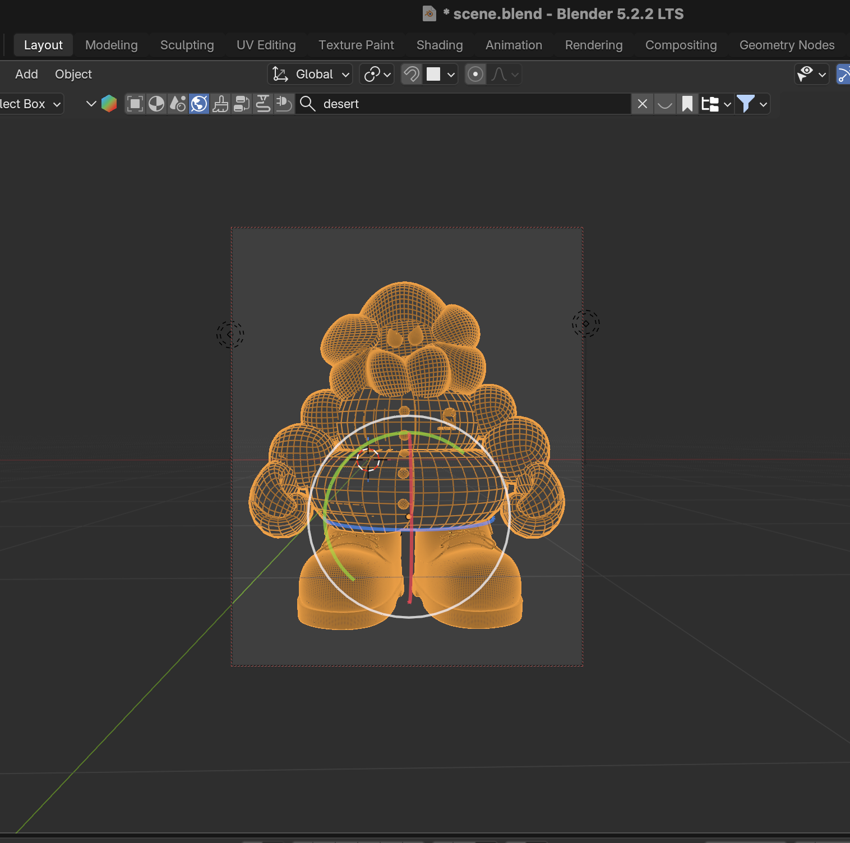Toggle the blue funnel filter icon
Viewport: 850px width, 843px height.
pos(746,104)
